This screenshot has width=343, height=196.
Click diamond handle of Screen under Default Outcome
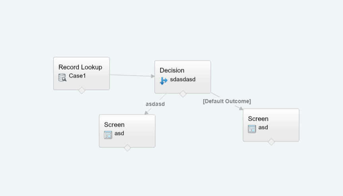[271, 142]
